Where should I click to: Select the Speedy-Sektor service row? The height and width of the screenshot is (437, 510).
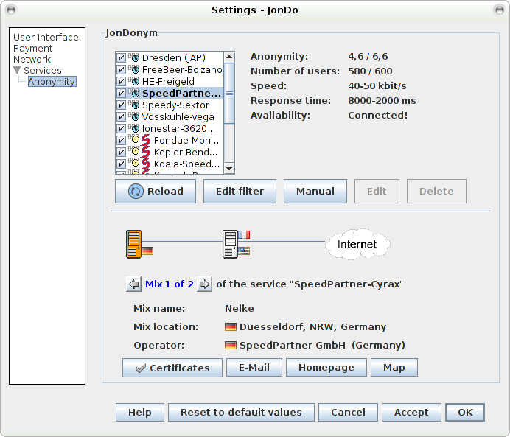[x=170, y=105]
